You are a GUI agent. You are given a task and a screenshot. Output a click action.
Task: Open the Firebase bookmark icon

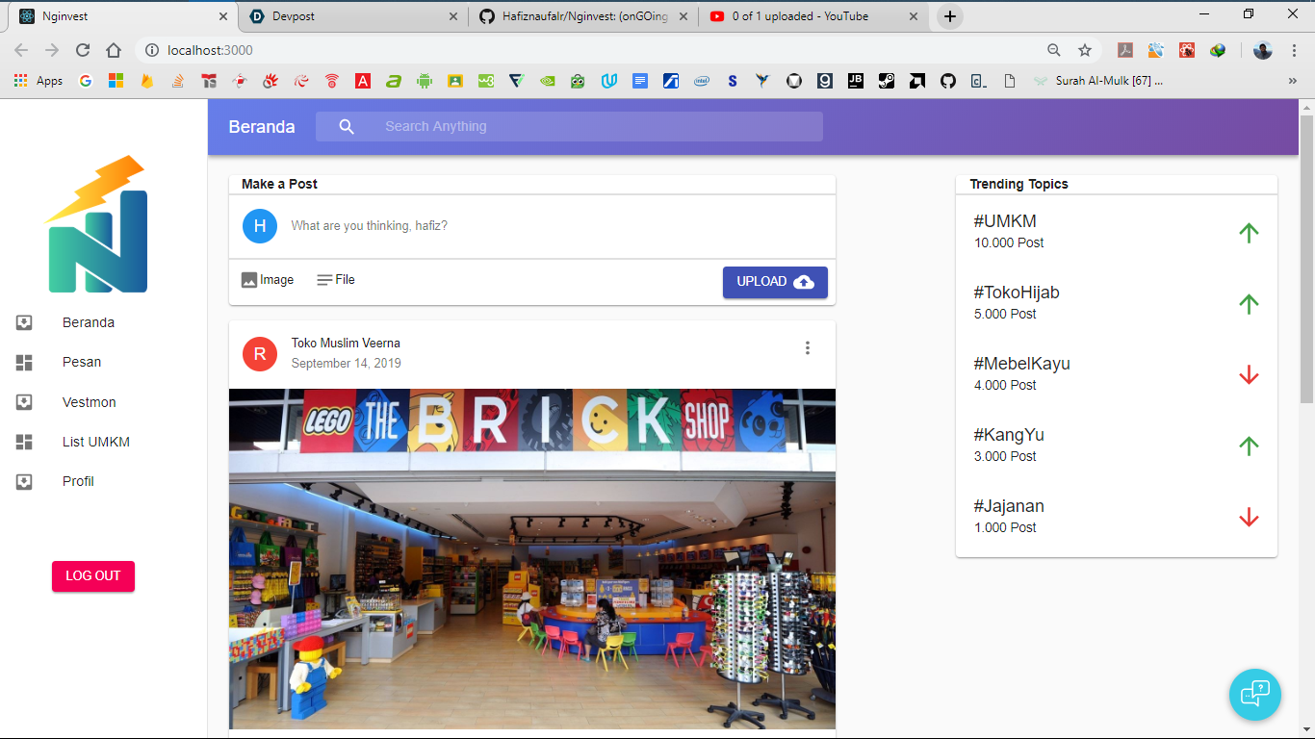click(x=147, y=81)
